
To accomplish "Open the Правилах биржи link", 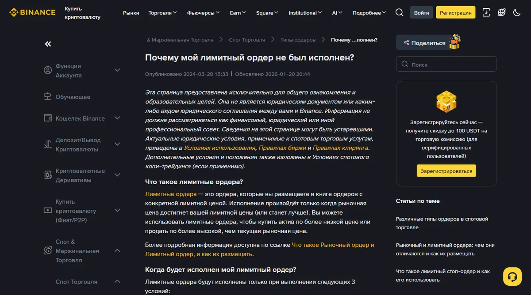I will click(282, 147).
